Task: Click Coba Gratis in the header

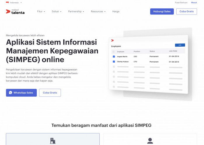Action: (x=187, y=11)
